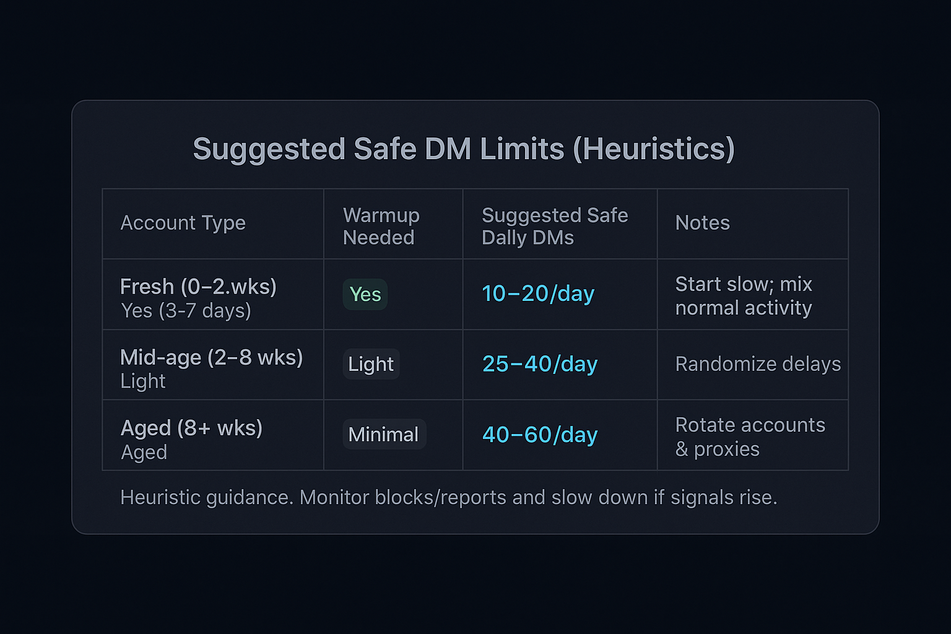Select the "Account Type" column header
This screenshot has width=951, height=634.
pyautogui.click(x=183, y=223)
